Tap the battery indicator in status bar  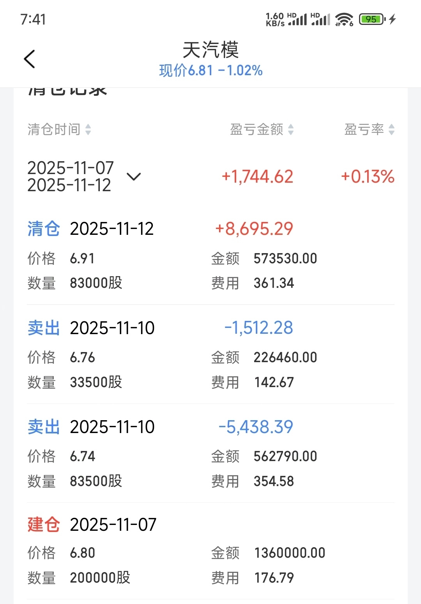(372, 19)
